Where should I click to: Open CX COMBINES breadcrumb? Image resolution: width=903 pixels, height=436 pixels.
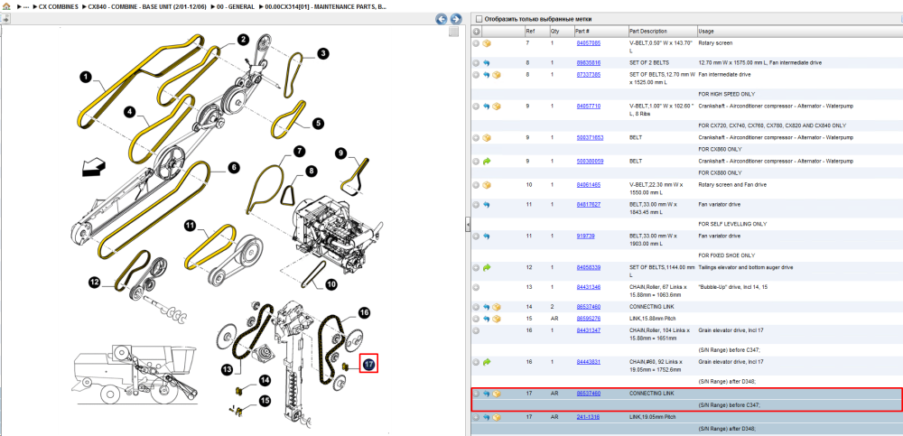click(58, 6)
